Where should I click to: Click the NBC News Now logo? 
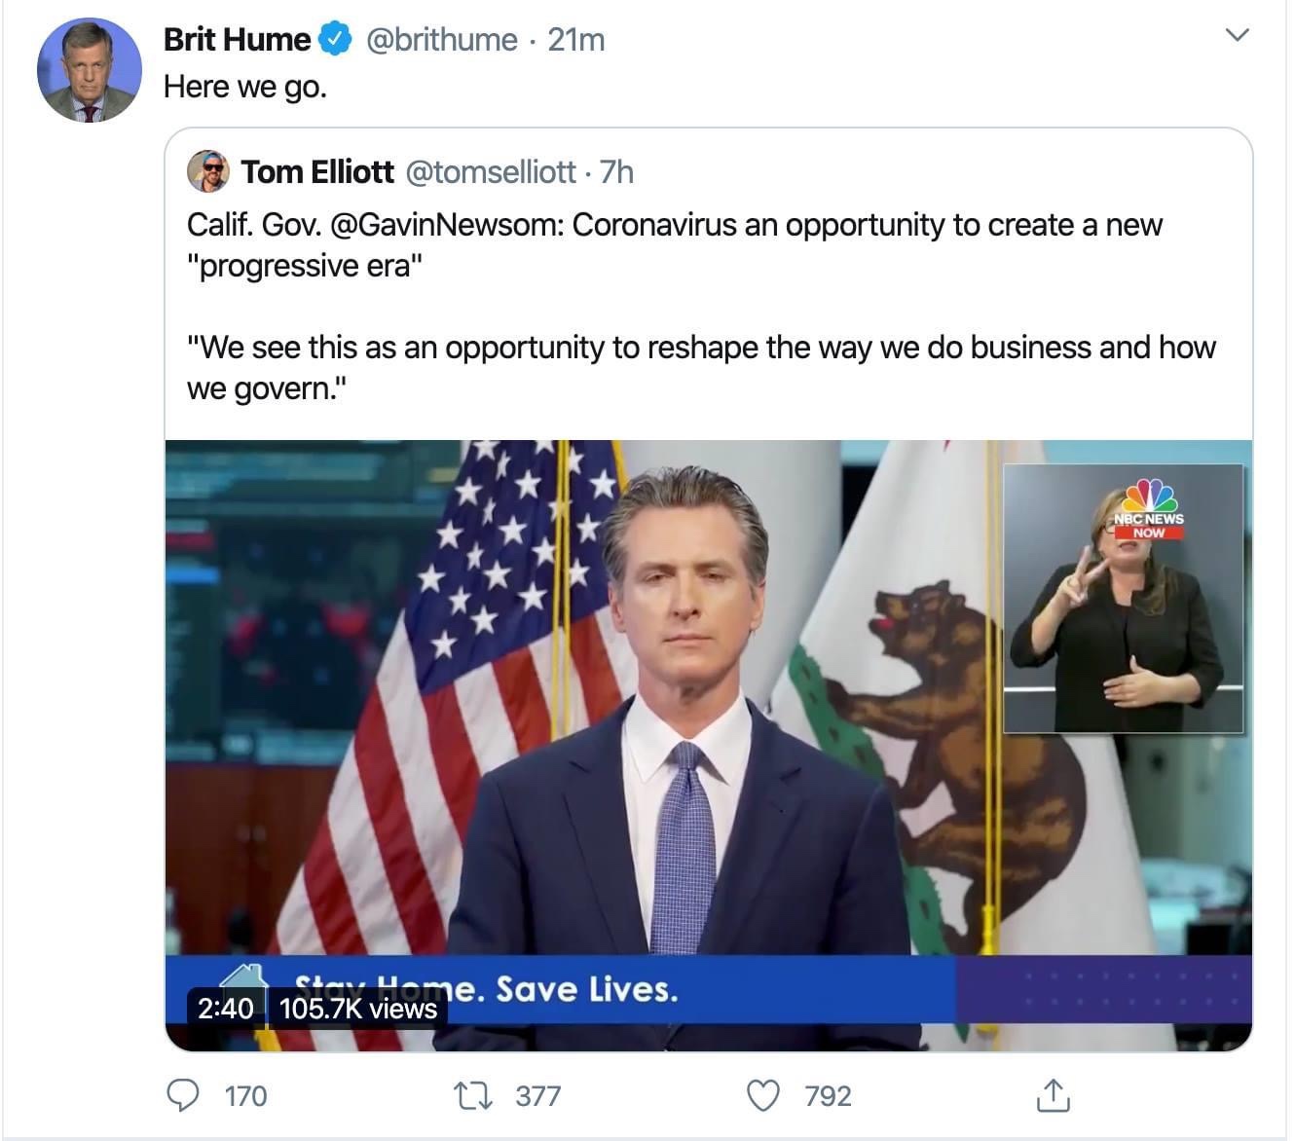(1149, 509)
